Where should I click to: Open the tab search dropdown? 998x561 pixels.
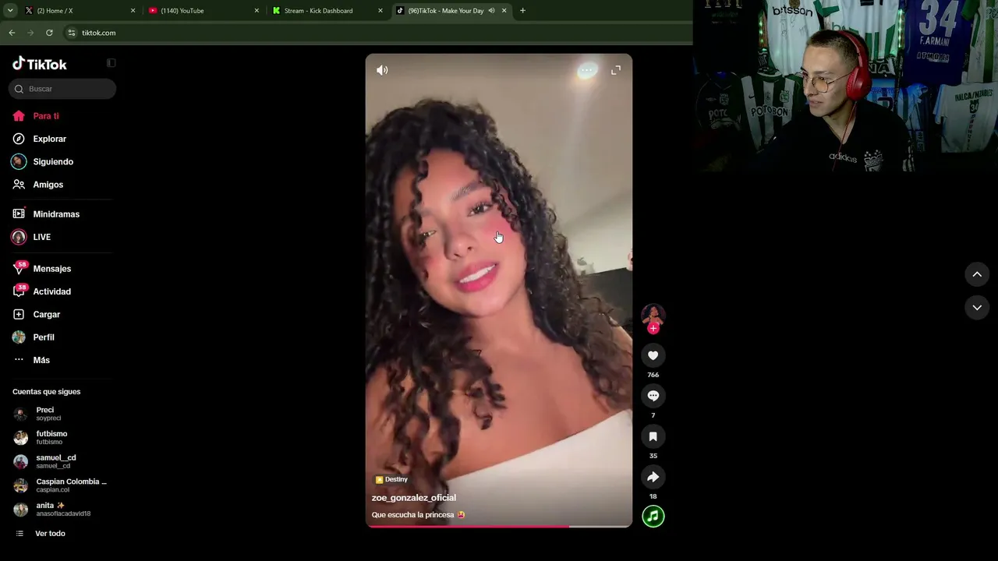coord(10,11)
